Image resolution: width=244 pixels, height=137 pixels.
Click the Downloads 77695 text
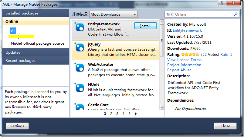point(184,49)
